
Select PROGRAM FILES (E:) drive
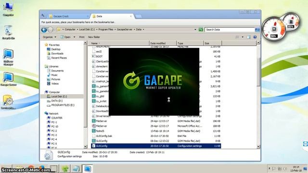coord(63,105)
